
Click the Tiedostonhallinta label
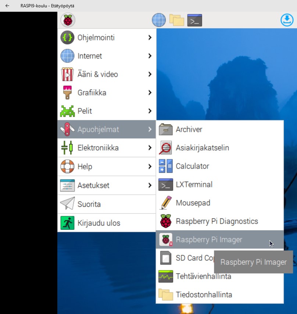pyautogui.click(x=204, y=295)
